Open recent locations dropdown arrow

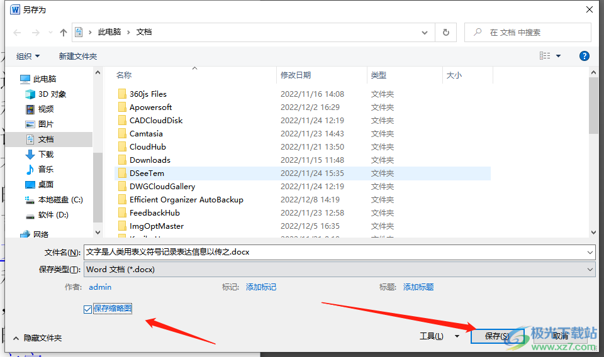[x=50, y=33]
